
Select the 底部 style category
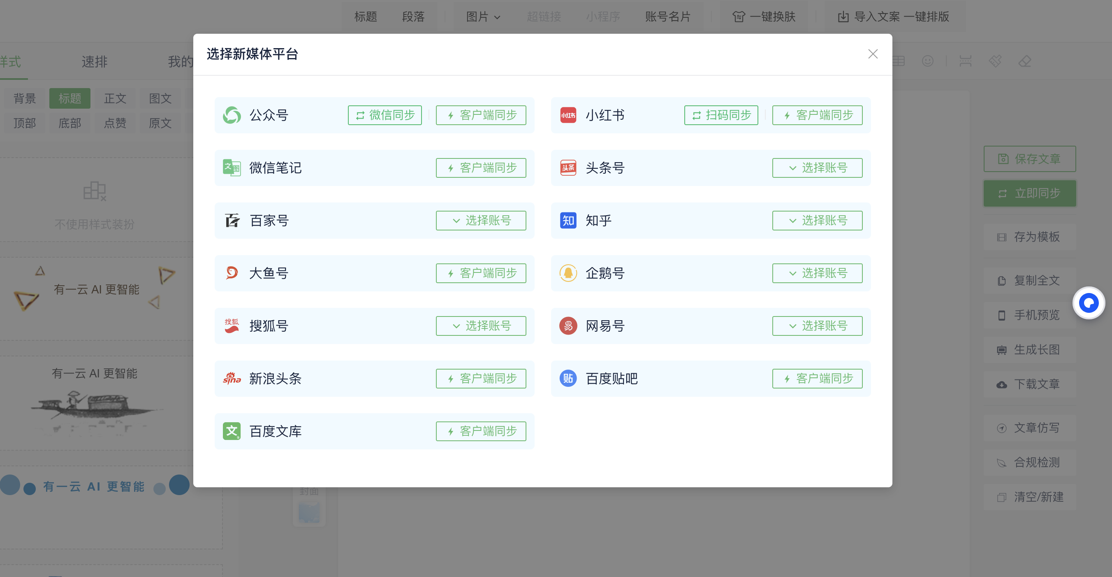(x=69, y=123)
